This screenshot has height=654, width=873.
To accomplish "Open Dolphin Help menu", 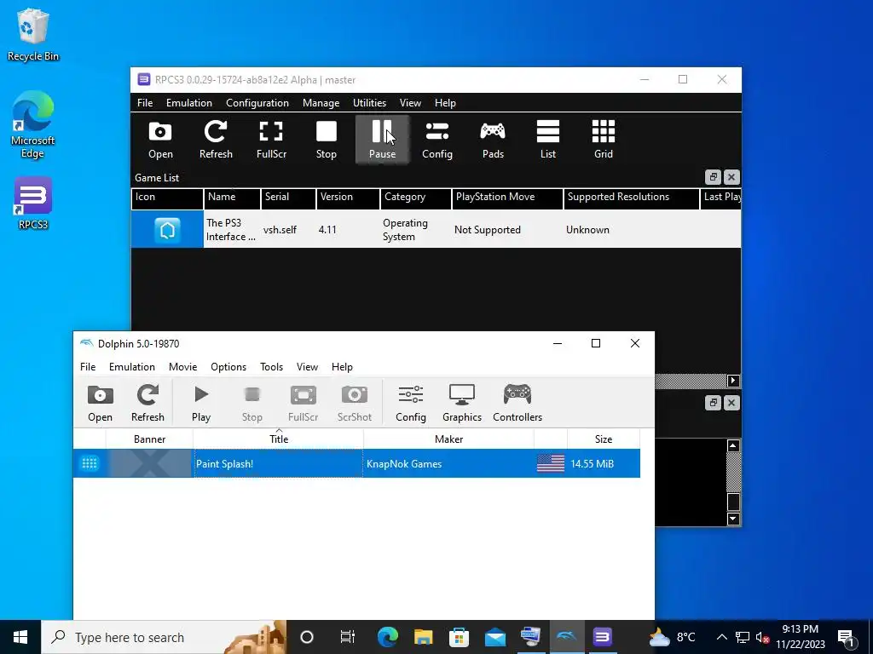I will click(342, 367).
